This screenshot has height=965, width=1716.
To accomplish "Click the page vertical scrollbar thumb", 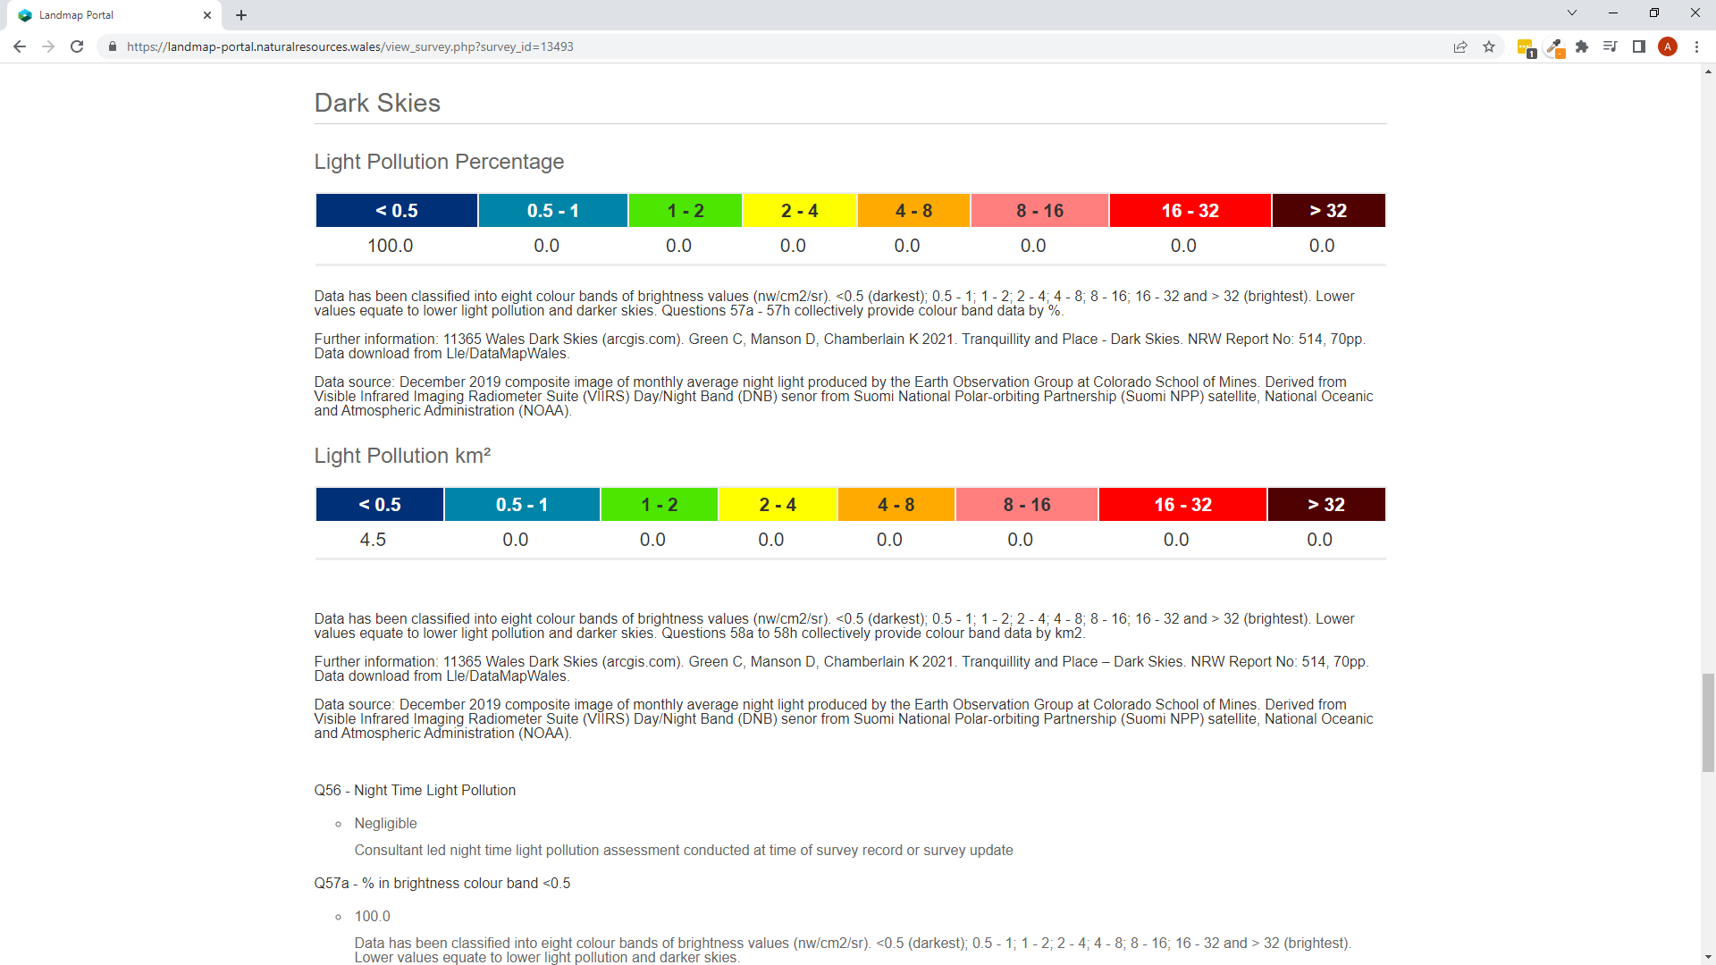I will (1708, 722).
